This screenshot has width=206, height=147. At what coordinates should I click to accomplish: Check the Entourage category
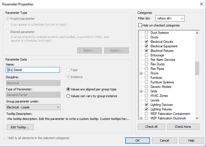146,55
